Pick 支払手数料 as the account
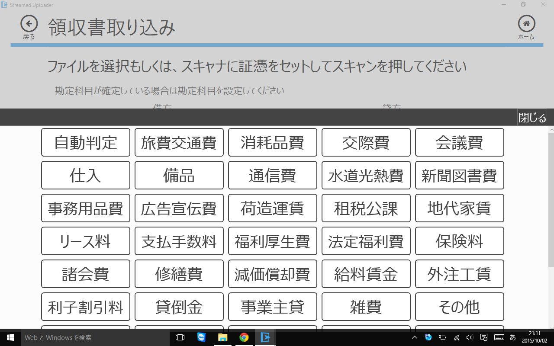This screenshot has width=554, height=346. (x=179, y=241)
